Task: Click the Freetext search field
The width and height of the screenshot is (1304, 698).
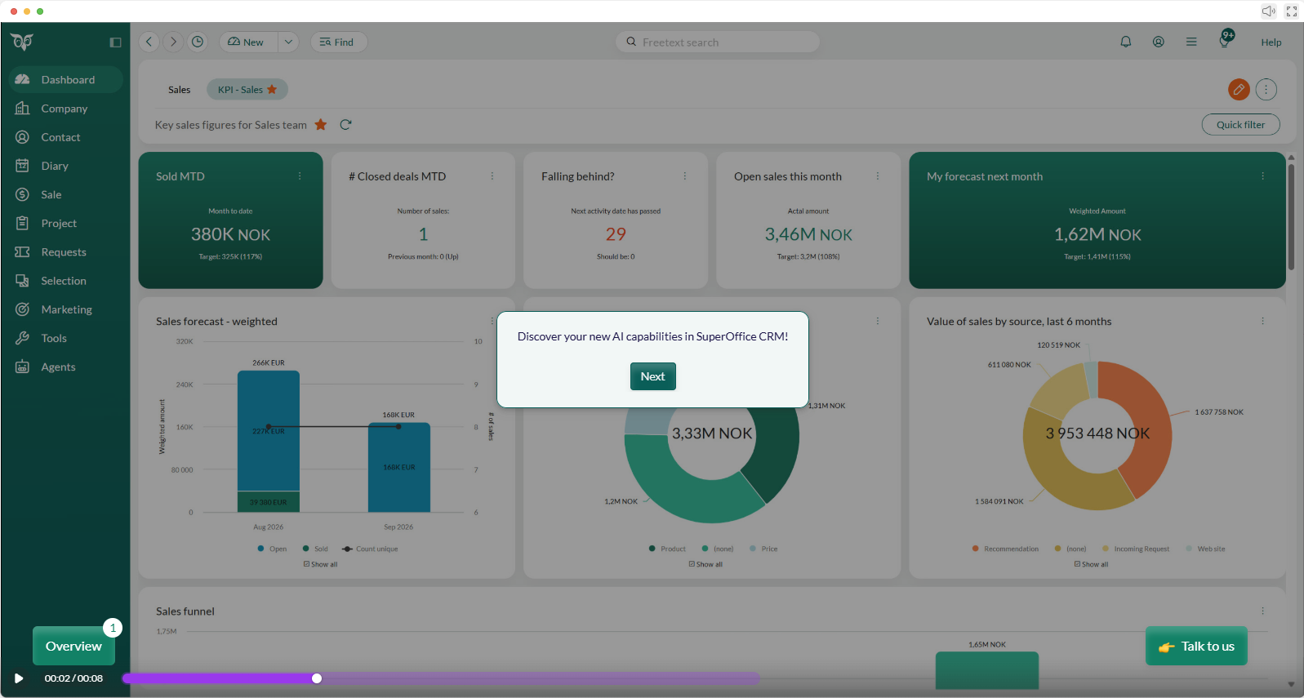Action: pyautogui.click(x=718, y=42)
